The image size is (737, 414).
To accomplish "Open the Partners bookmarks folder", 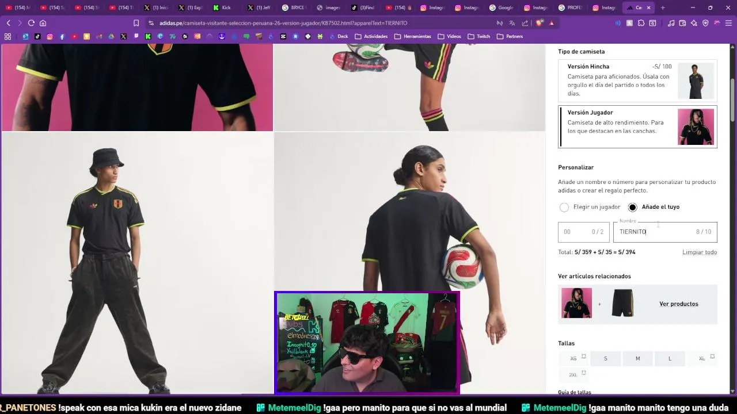I will tap(510, 36).
